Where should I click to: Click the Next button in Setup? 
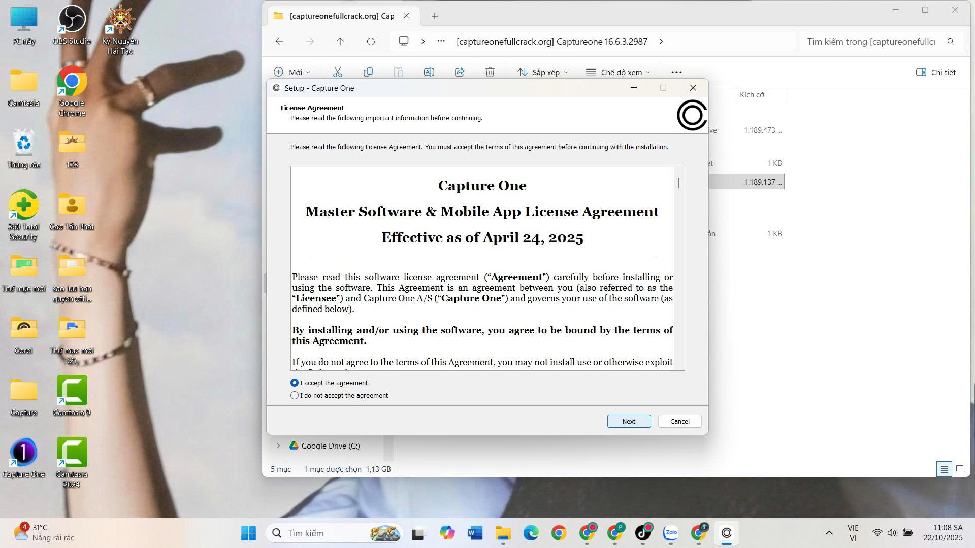click(629, 421)
